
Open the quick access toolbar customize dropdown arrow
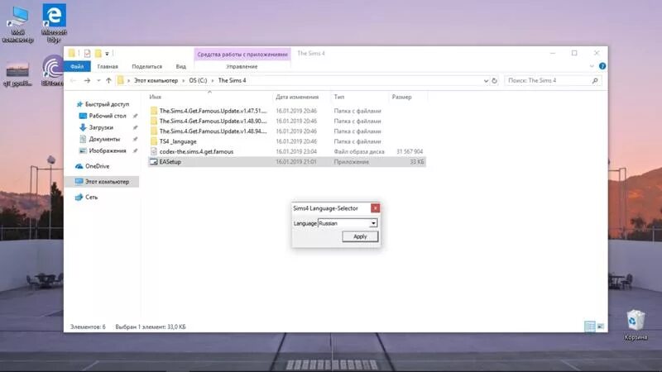[108, 54]
